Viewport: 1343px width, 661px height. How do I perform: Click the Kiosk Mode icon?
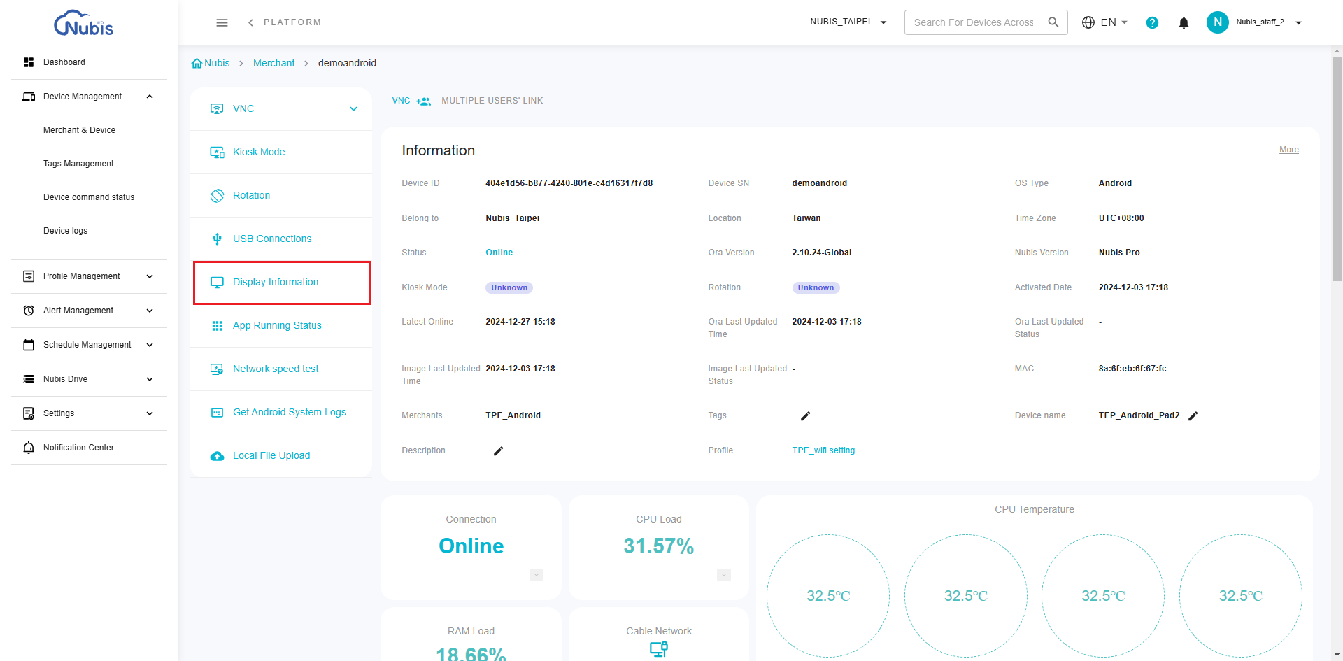[217, 152]
